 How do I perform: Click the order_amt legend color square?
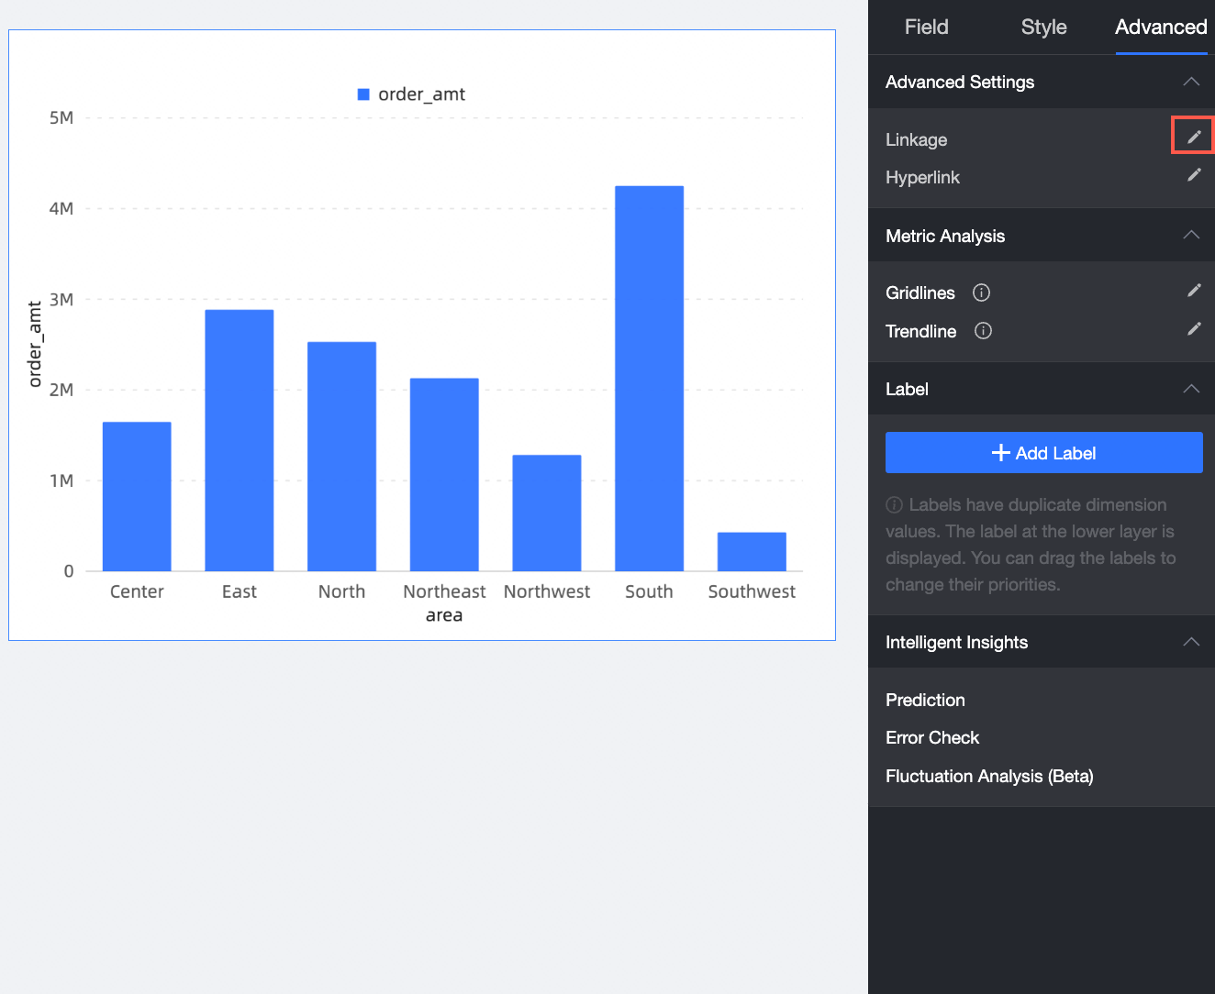tap(363, 94)
